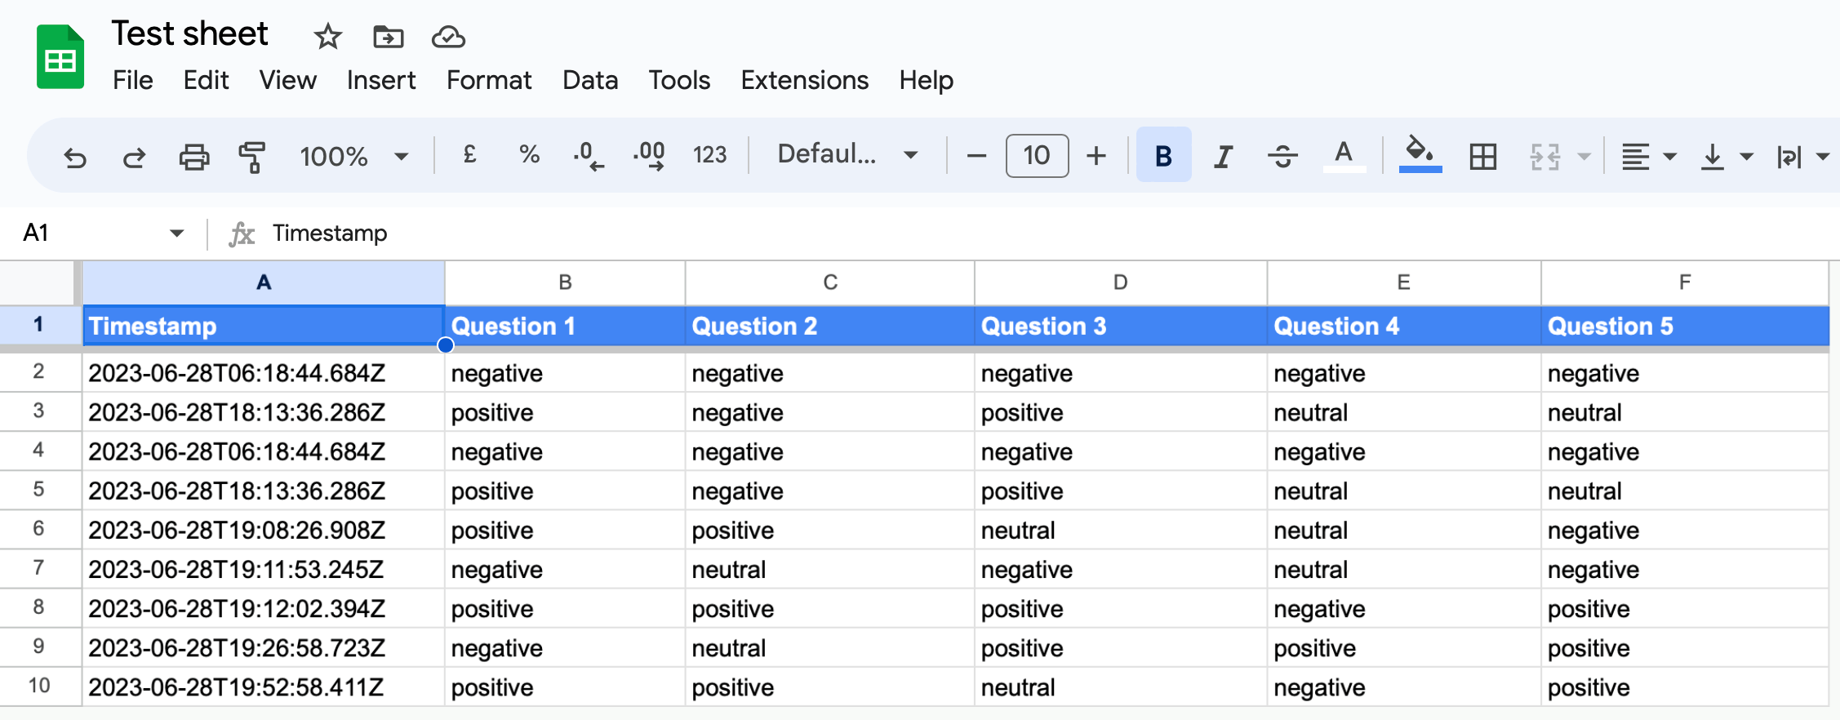Open the View menu

(x=287, y=80)
